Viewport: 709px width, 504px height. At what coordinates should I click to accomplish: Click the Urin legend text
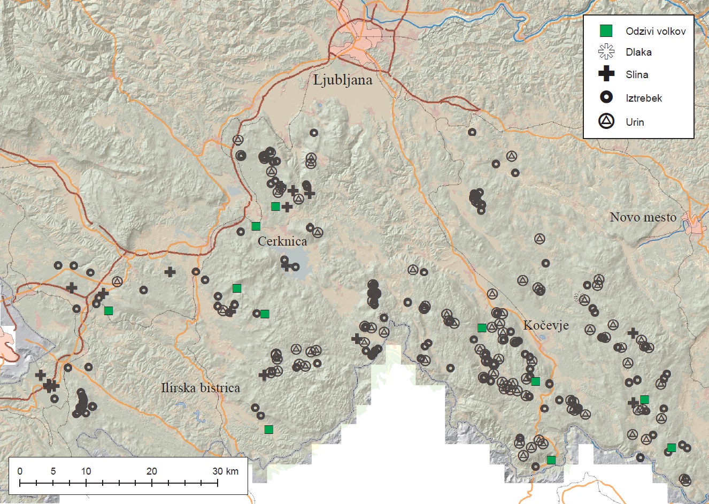[x=635, y=122]
